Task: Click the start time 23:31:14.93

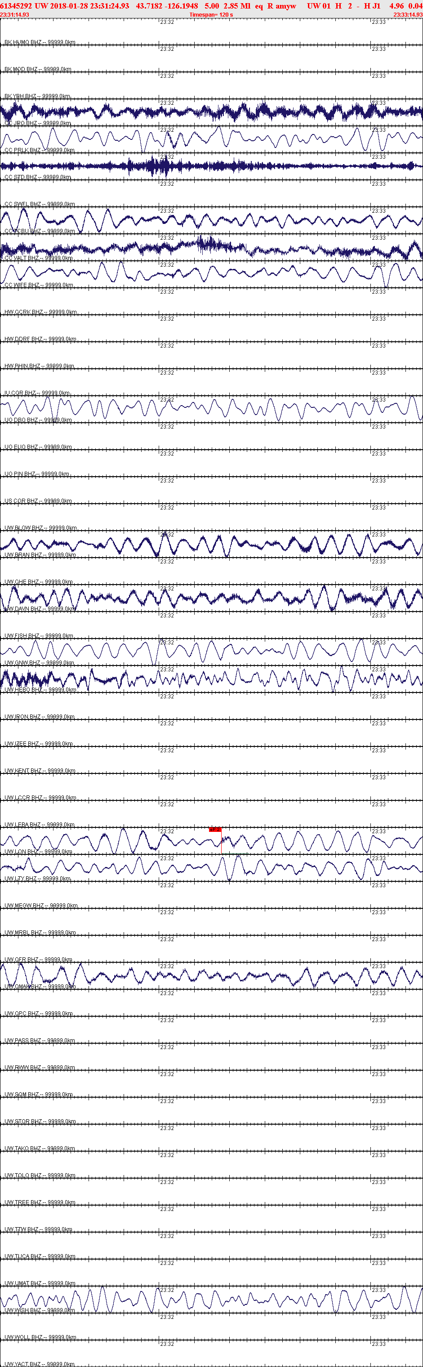Action: 14,15
